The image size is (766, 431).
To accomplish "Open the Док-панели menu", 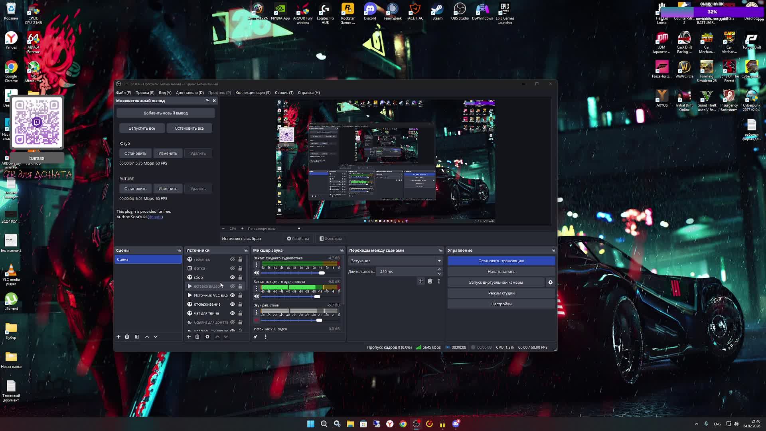I will pyautogui.click(x=190, y=93).
